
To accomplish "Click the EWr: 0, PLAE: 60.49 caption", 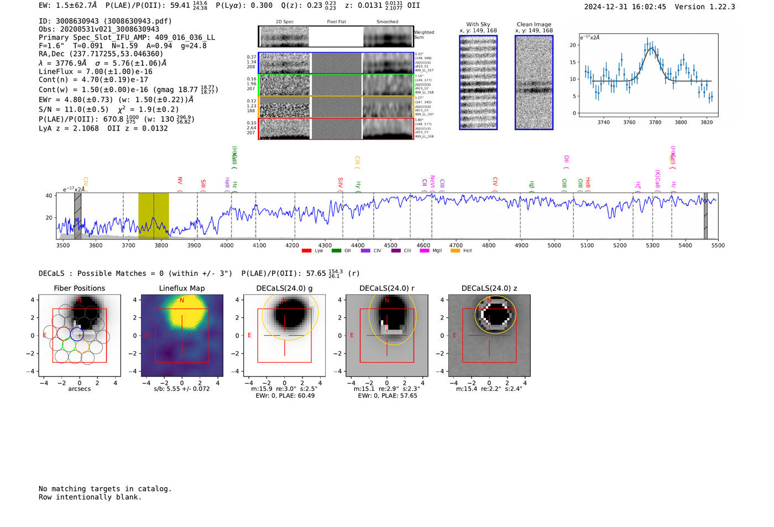I will 285,396.
